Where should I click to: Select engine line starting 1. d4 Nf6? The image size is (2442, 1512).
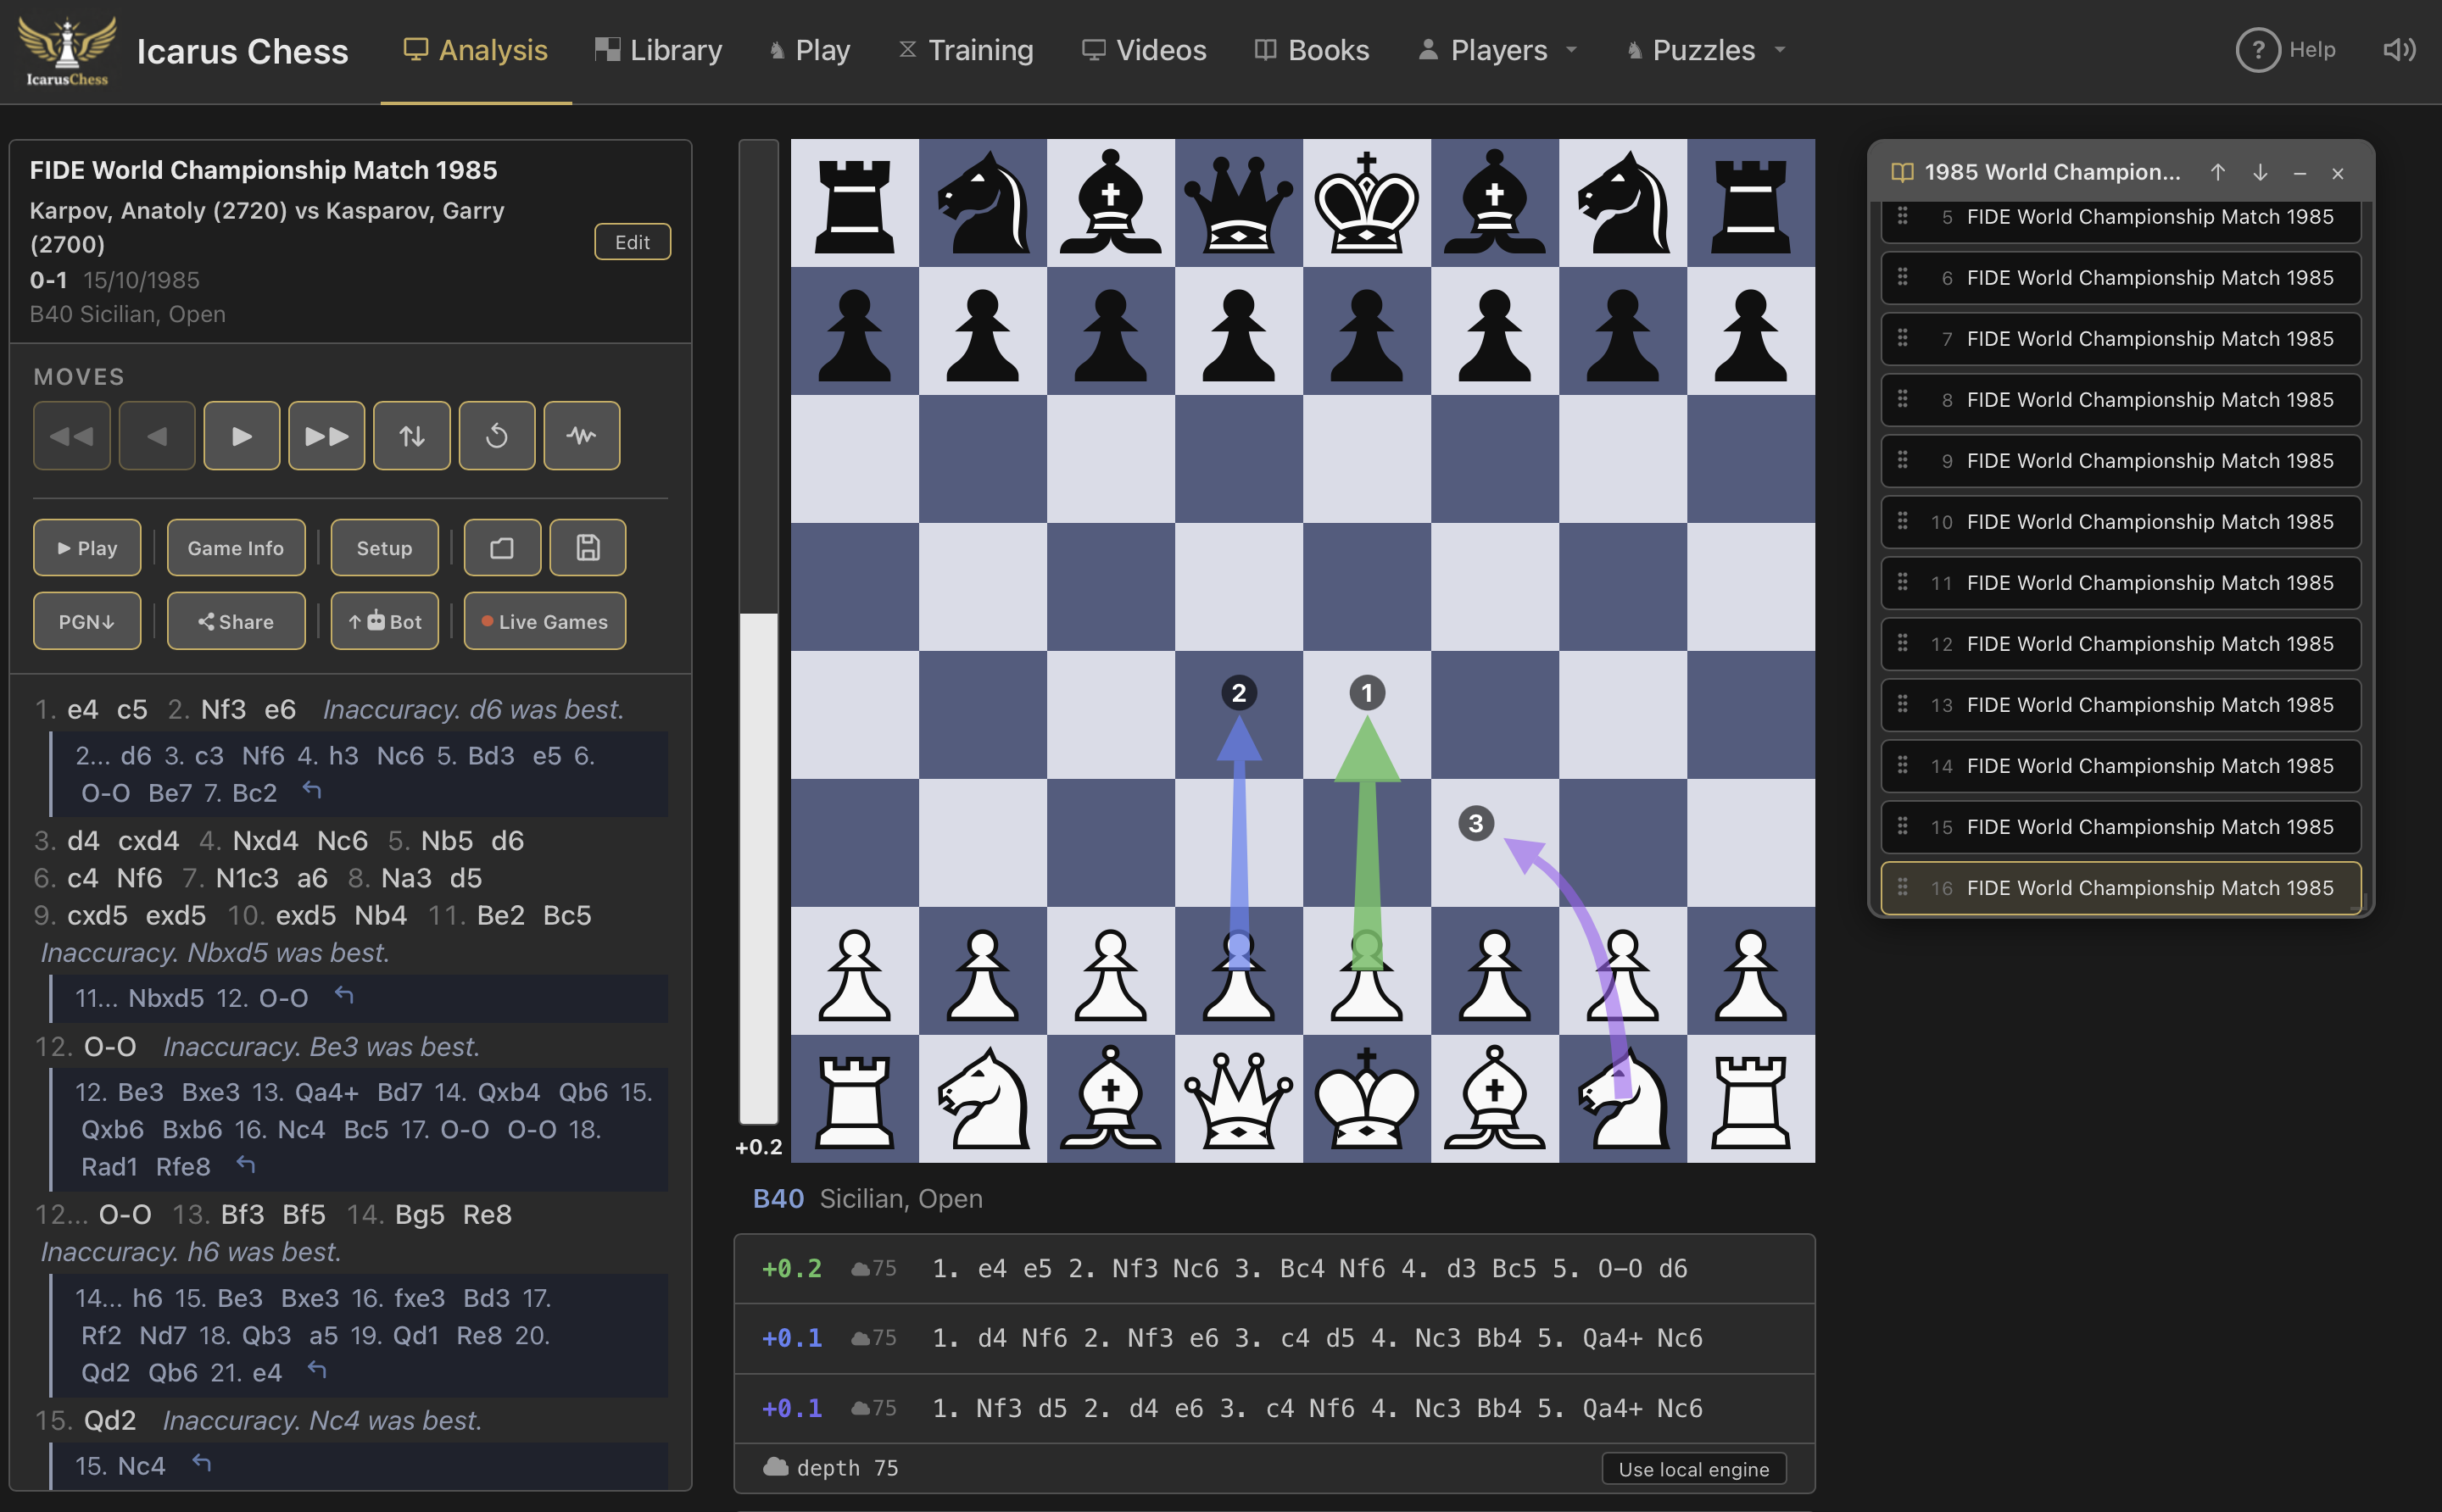[1274, 1338]
